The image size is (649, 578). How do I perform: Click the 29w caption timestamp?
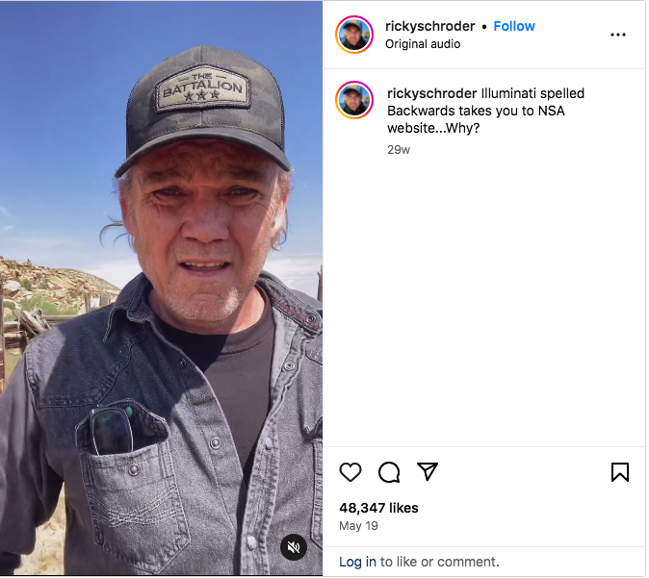tap(399, 149)
